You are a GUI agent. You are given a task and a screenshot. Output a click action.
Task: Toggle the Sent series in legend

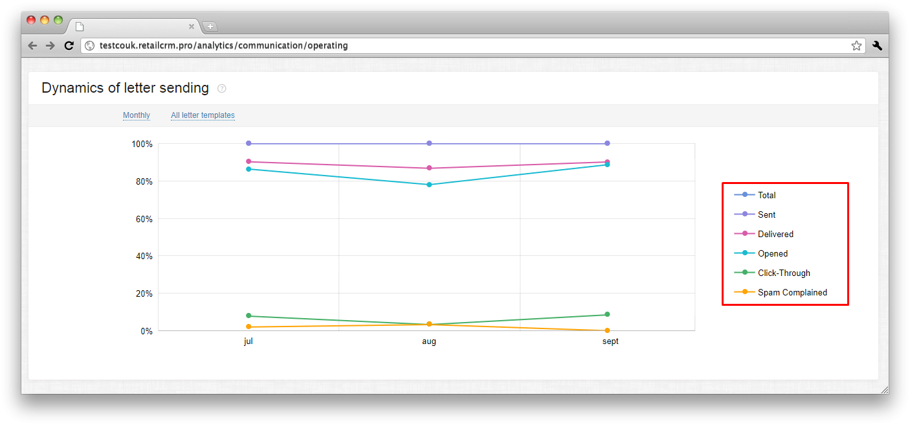(755, 214)
